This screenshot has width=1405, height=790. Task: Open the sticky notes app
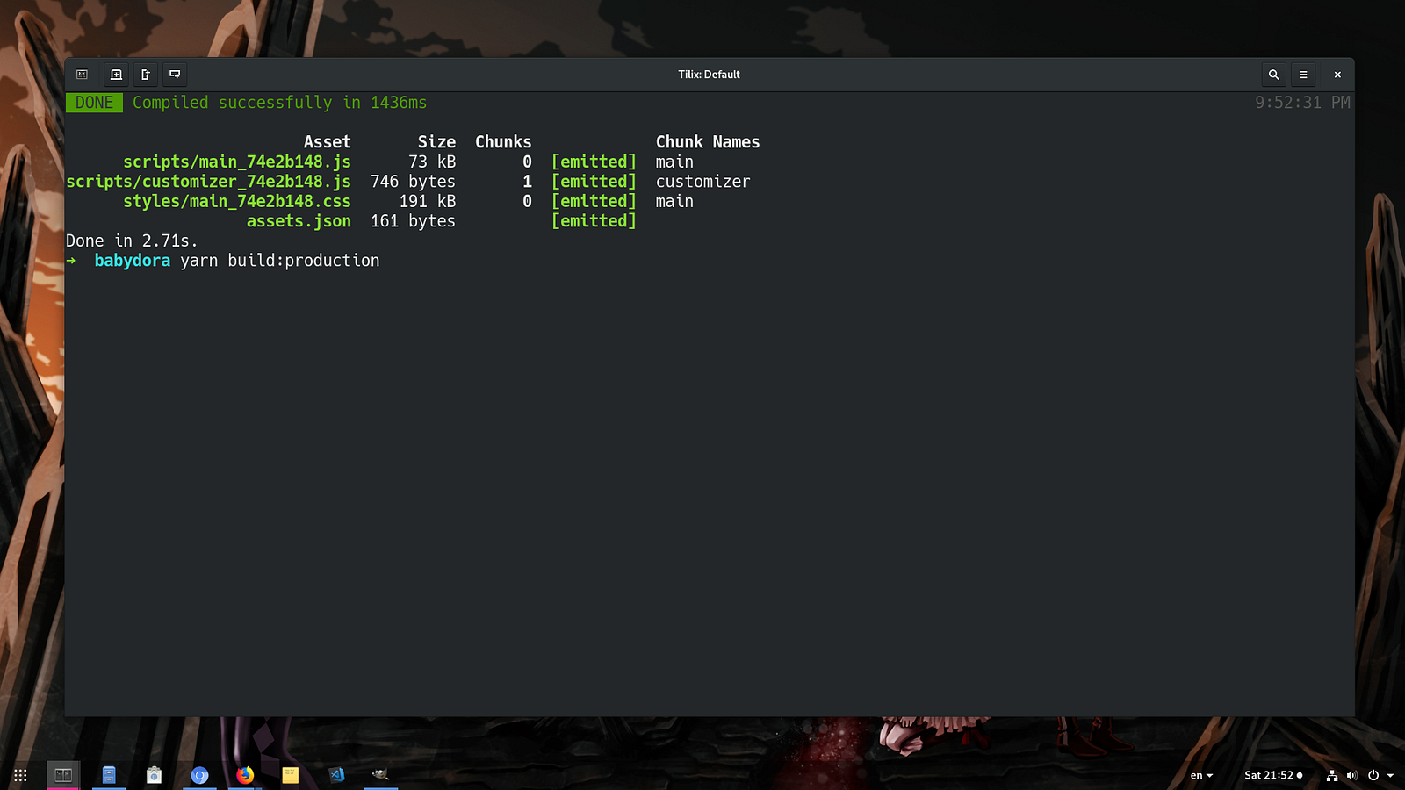pos(291,775)
